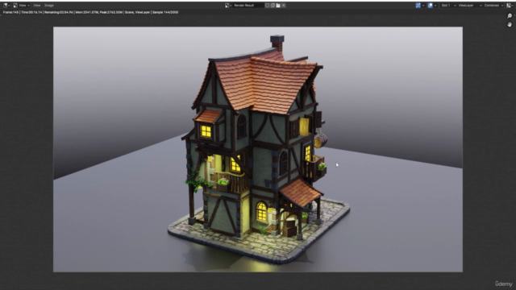
Task: Open the Slot 1 dropdown
Action: [448, 6]
